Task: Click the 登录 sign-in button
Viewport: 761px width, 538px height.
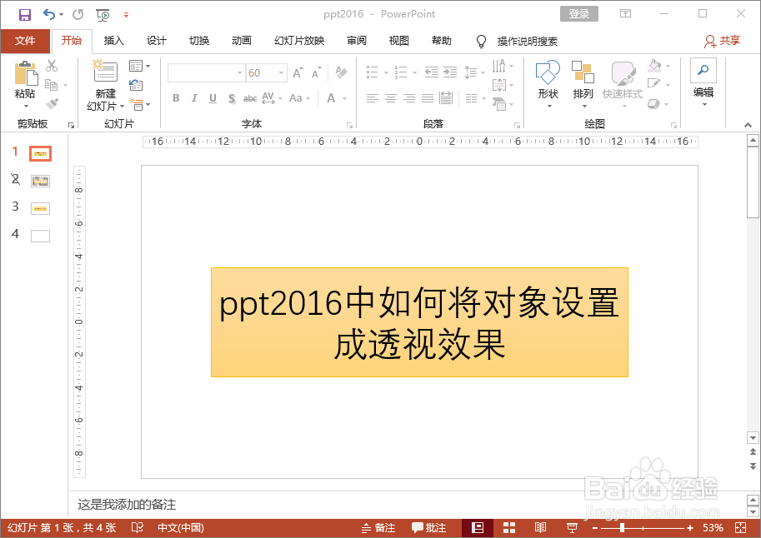Action: click(579, 14)
